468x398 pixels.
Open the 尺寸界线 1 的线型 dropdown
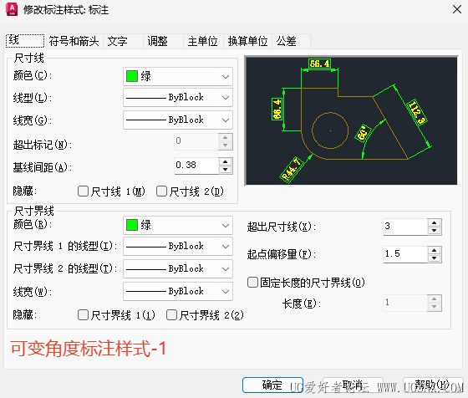[178, 247]
